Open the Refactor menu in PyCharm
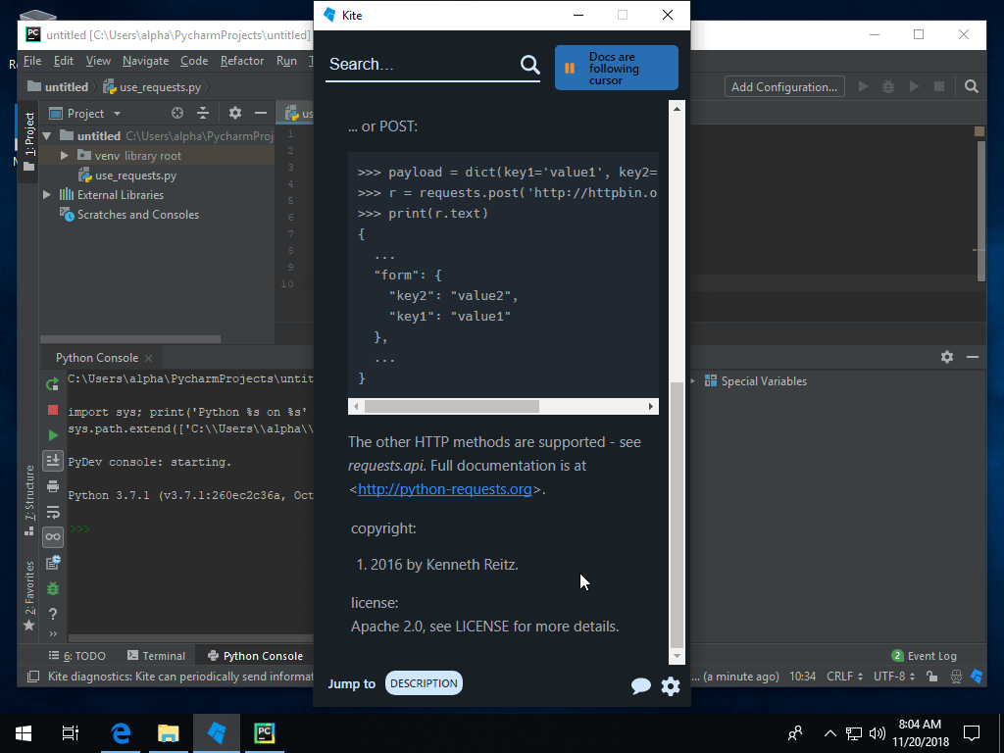This screenshot has height=753, width=1004. (242, 61)
